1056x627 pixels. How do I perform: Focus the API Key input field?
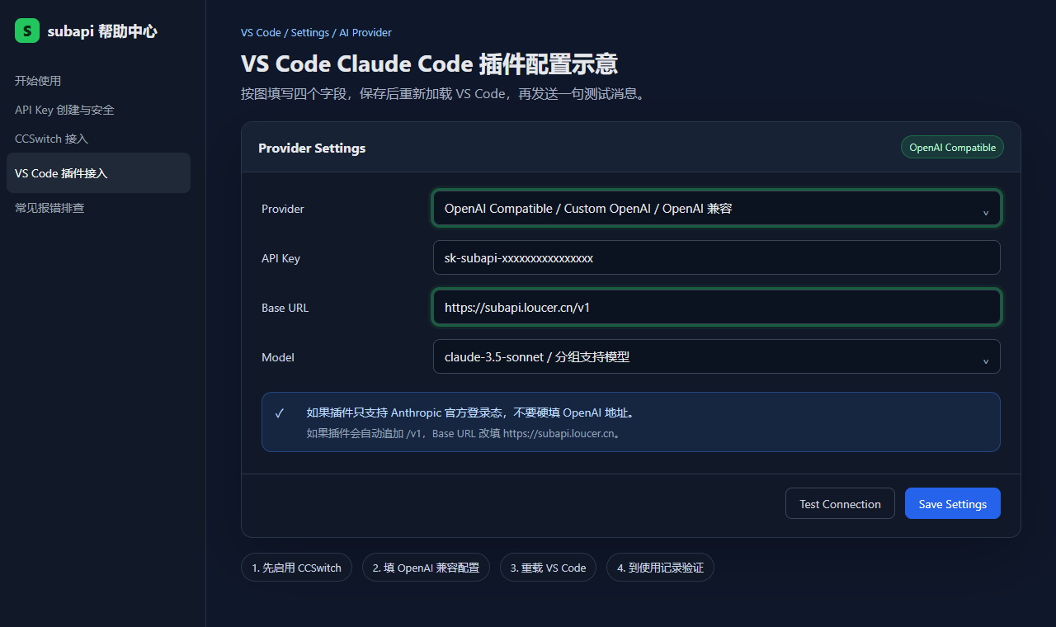716,257
